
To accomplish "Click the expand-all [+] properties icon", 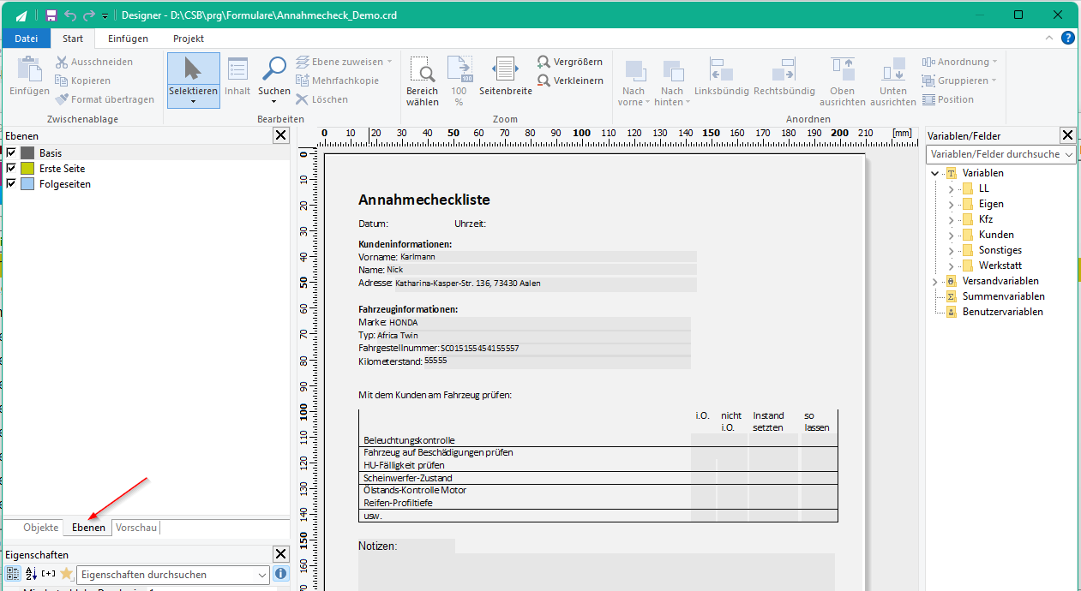I will click(x=49, y=574).
